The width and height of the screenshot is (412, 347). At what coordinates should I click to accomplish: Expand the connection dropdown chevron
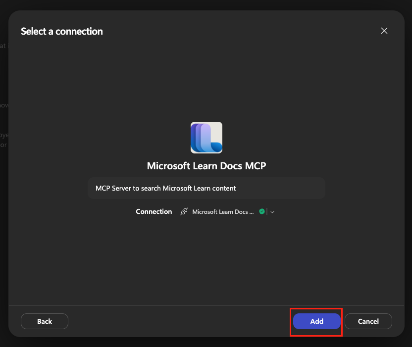(x=272, y=212)
